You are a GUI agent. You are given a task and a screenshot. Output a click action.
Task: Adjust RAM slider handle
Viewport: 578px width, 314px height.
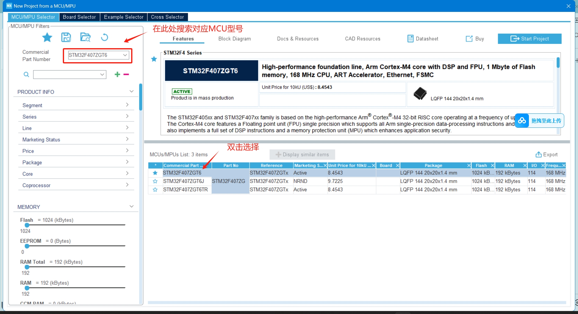coord(27,288)
